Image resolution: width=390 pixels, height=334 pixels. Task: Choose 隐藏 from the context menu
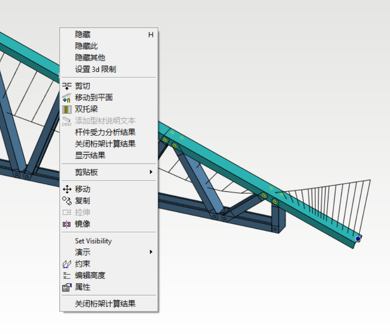coord(109,34)
